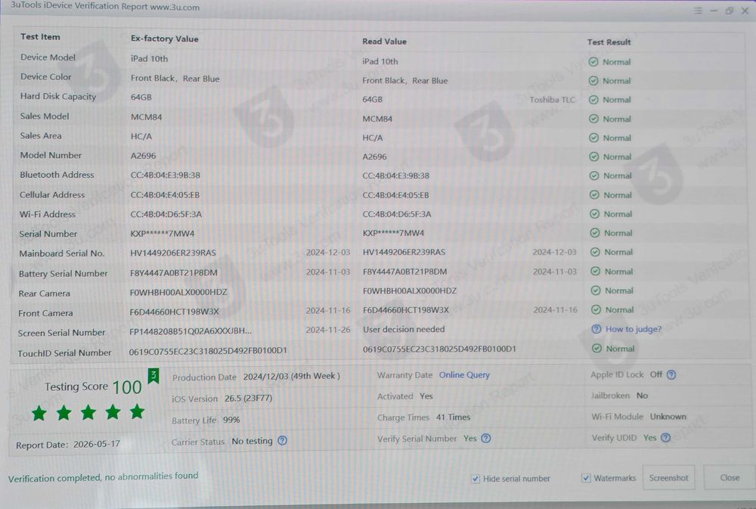The width and height of the screenshot is (756, 509).
Task: Click the Read Value column header
Action: click(x=384, y=42)
